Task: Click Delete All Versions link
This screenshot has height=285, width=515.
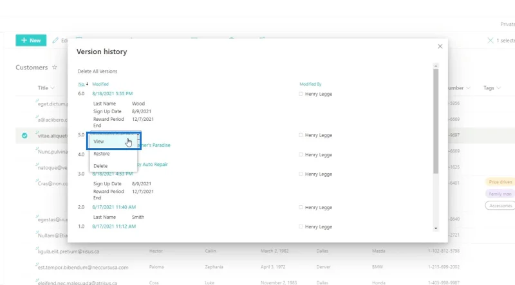Action: [97, 71]
